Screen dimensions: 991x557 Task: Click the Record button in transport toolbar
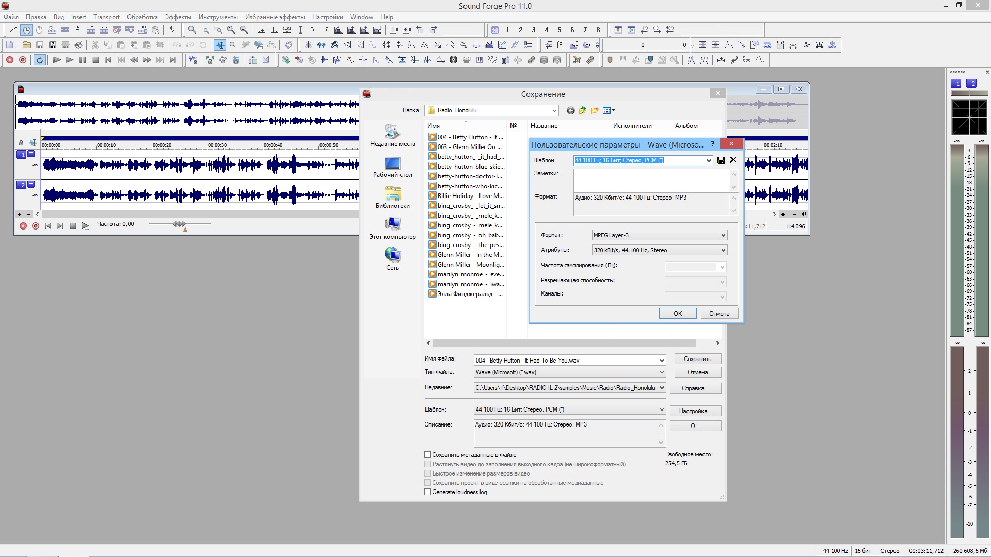coord(9,60)
